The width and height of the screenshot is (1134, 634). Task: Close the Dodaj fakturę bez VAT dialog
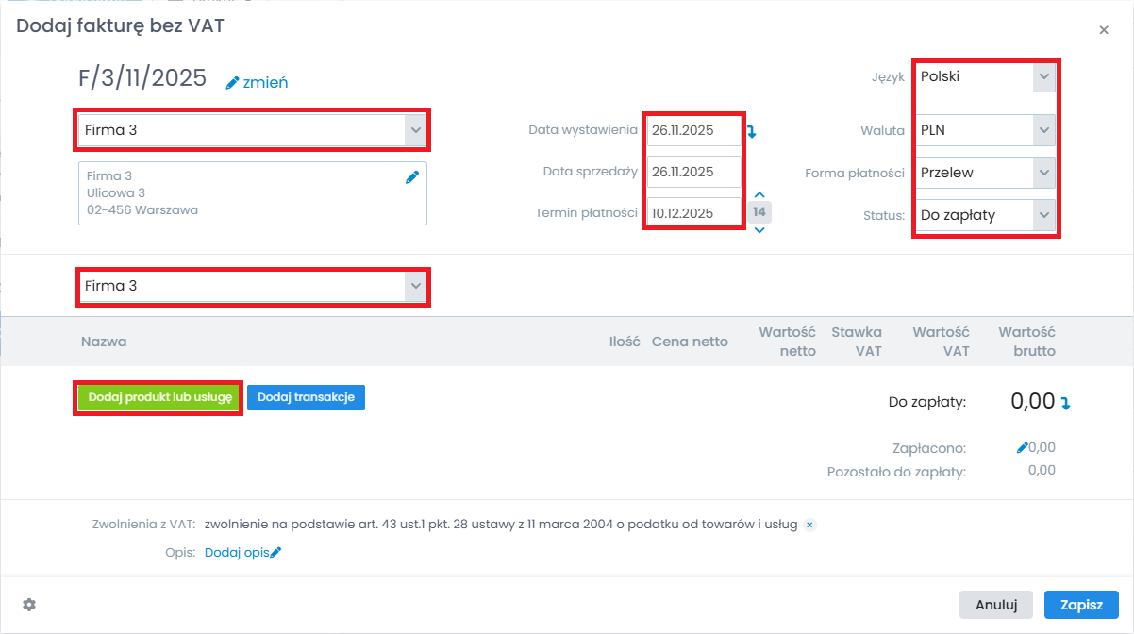click(1104, 30)
